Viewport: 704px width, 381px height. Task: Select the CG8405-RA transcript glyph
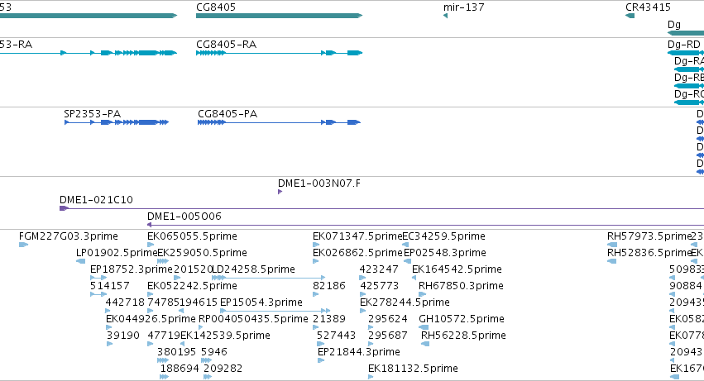click(x=280, y=53)
